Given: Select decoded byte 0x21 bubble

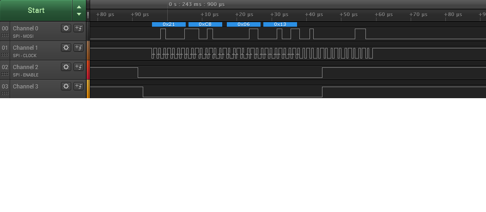Looking at the screenshot, I should [x=169, y=24].
